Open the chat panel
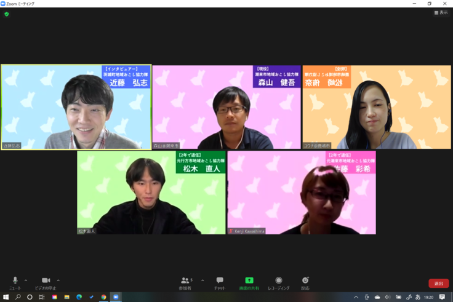 click(x=220, y=281)
